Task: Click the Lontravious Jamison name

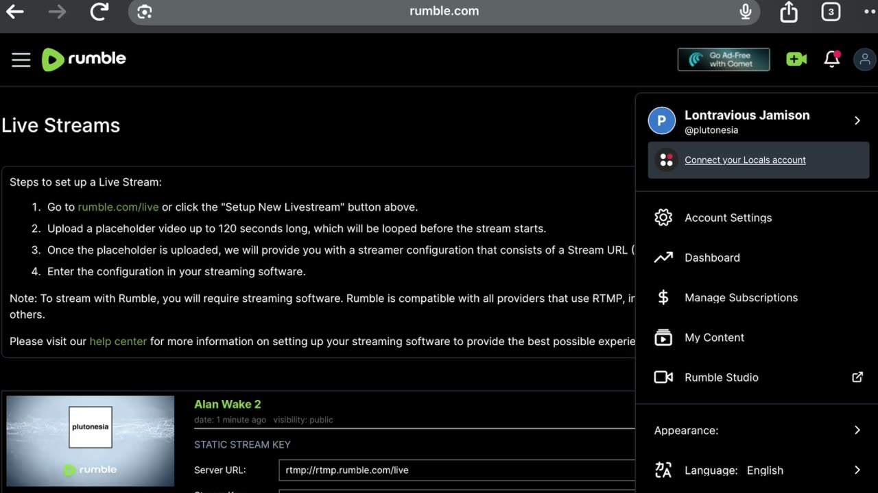Action: point(747,115)
